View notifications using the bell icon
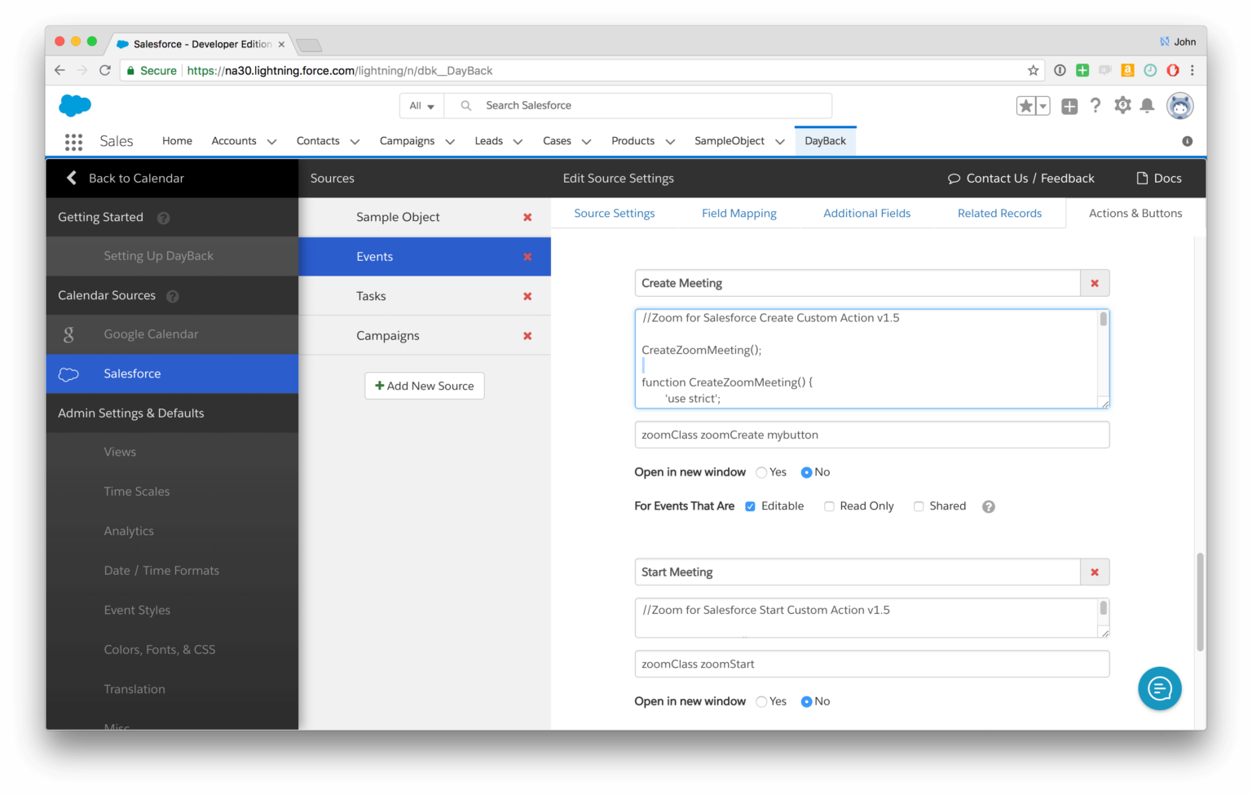 1149,105
